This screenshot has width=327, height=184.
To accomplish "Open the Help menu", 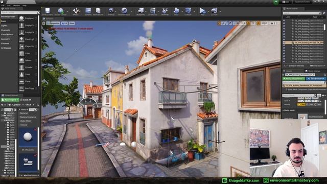I will tap(25, 6).
